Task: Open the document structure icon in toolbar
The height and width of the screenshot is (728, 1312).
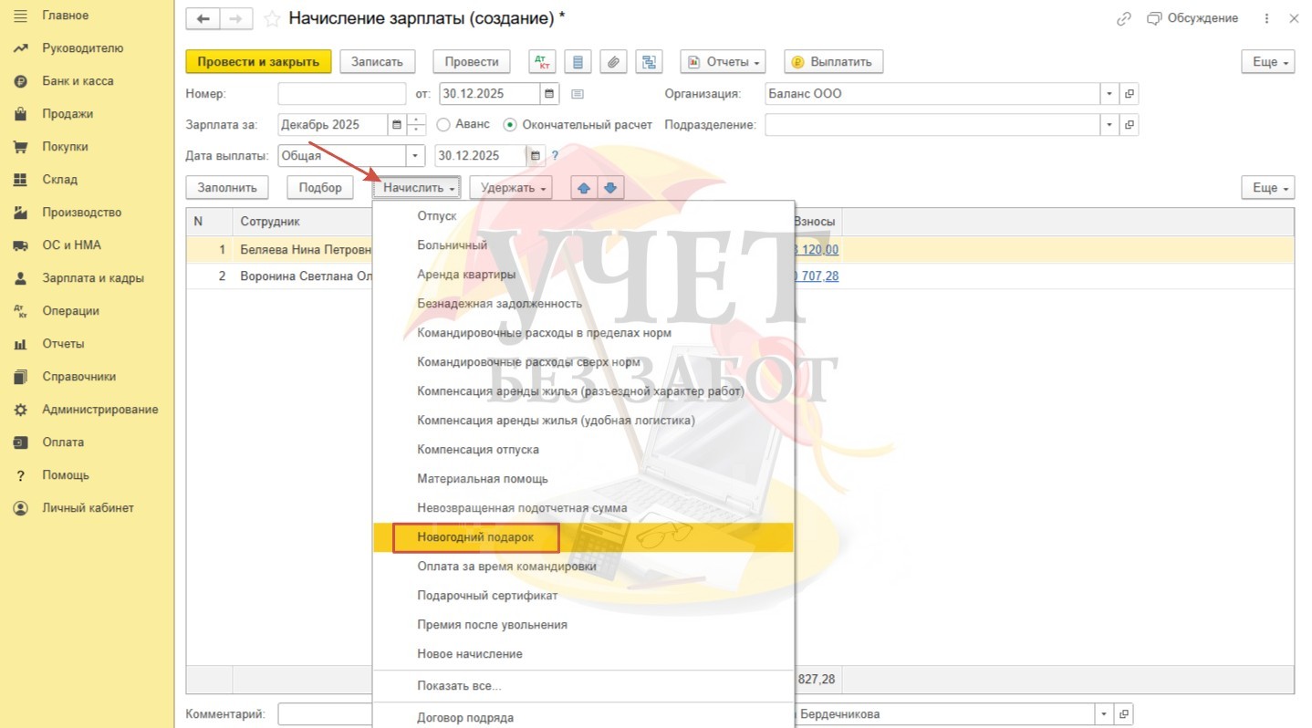Action: [x=650, y=62]
